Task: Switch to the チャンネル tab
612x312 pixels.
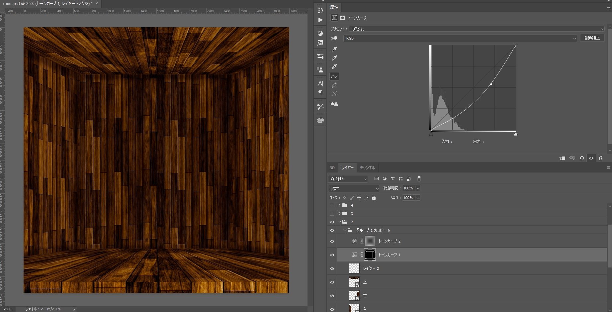Action: tap(367, 168)
